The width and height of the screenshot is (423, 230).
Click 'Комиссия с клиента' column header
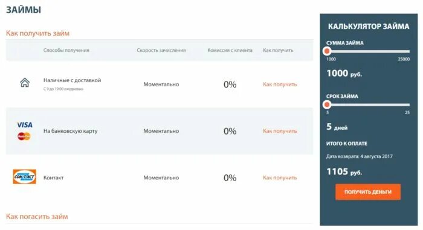coord(230,51)
